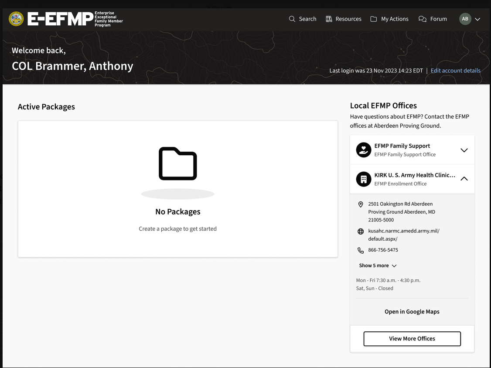Click the My Actions folder icon
Viewport: 491px width, 368px height.
(x=374, y=19)
